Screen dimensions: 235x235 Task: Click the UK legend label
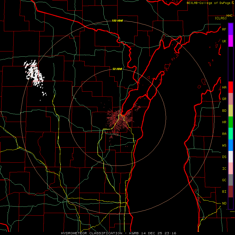[224, 41]
